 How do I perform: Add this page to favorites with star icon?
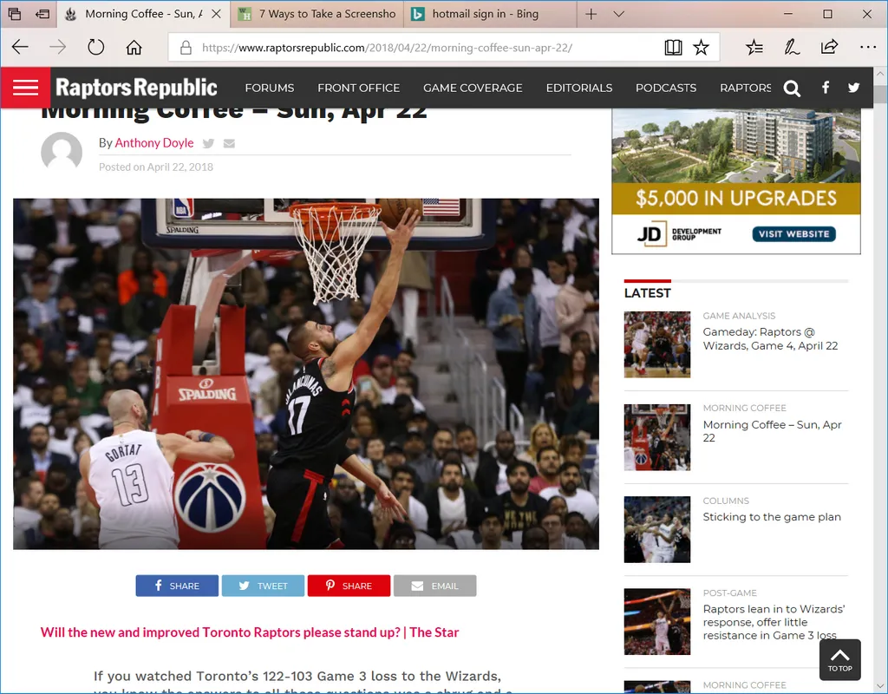702,48
